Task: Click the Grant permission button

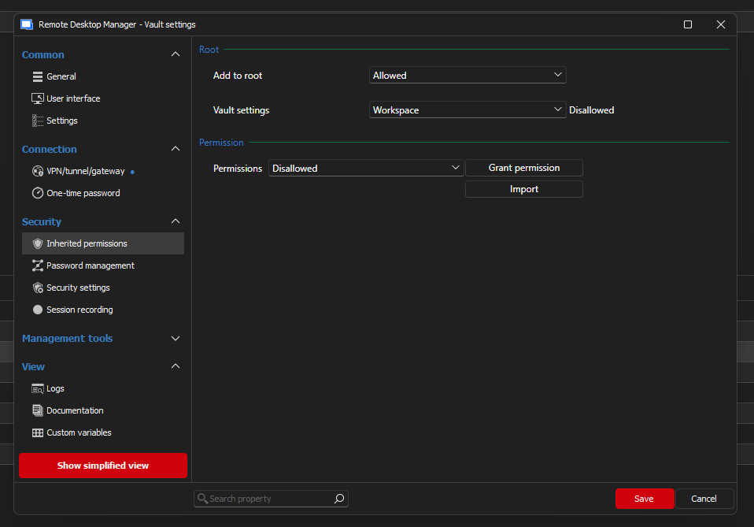Action: click(524, 168)
